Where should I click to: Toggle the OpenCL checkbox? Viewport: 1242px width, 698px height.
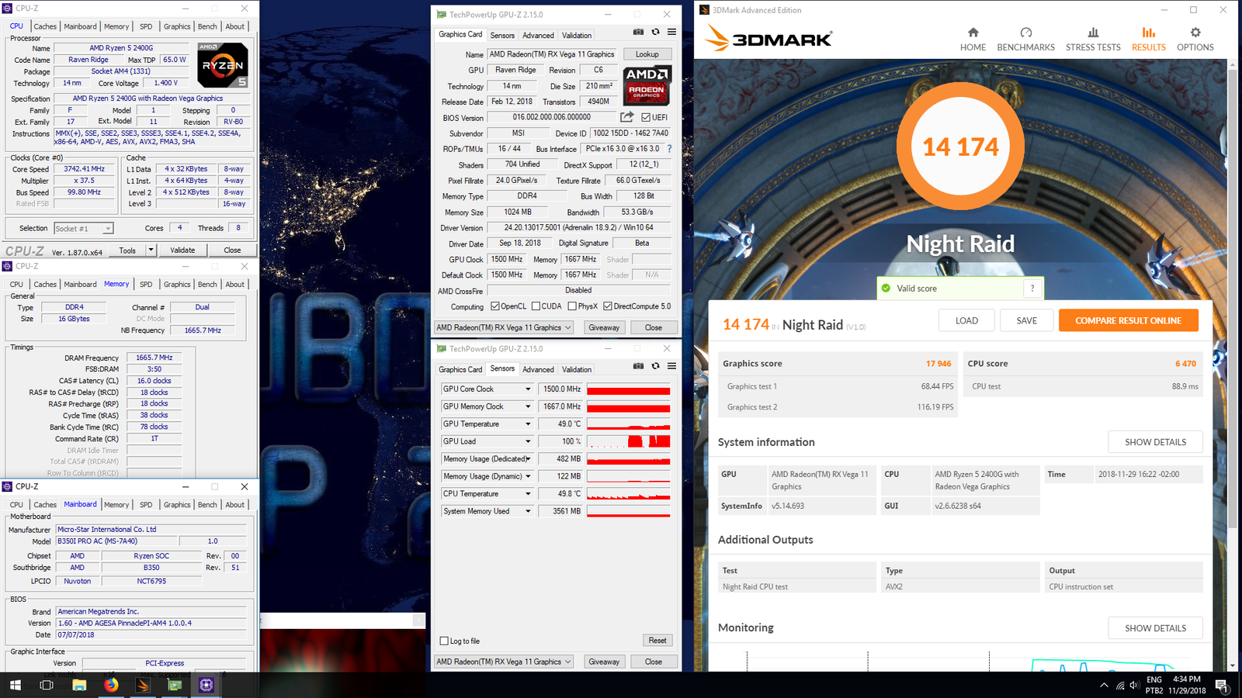[495, 306]
